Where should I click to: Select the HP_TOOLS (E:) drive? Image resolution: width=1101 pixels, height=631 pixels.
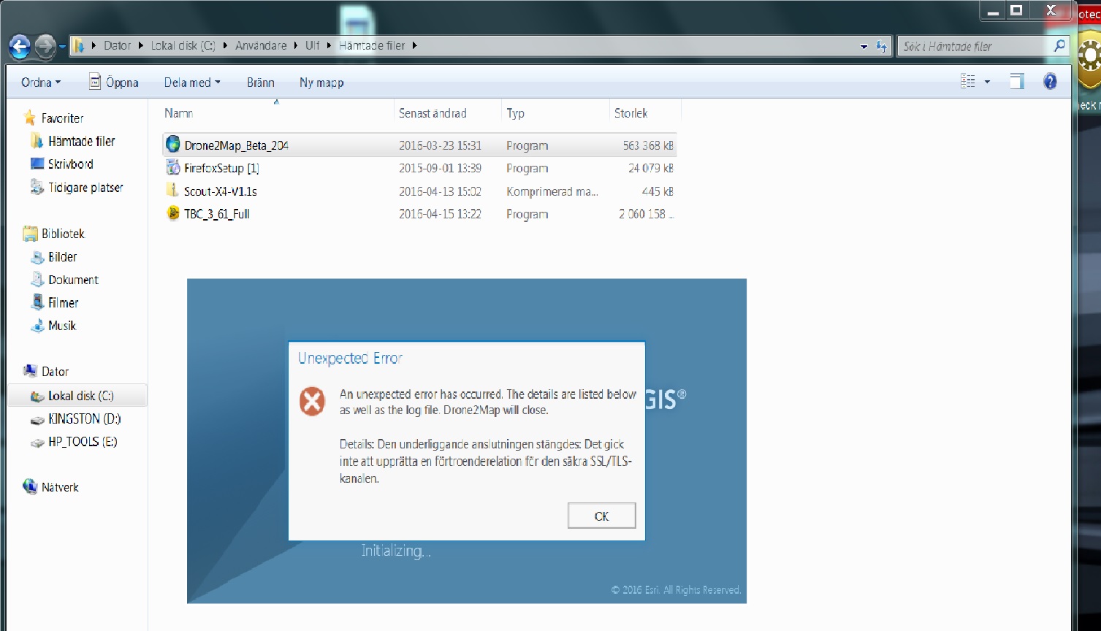pyautogui.click(x=82, y=442)
